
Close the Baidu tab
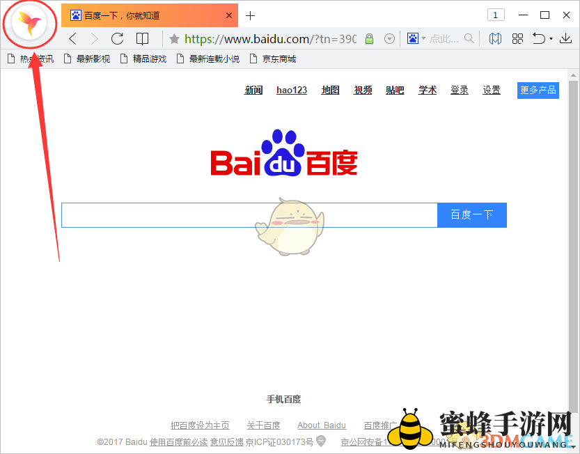(229, 15)
